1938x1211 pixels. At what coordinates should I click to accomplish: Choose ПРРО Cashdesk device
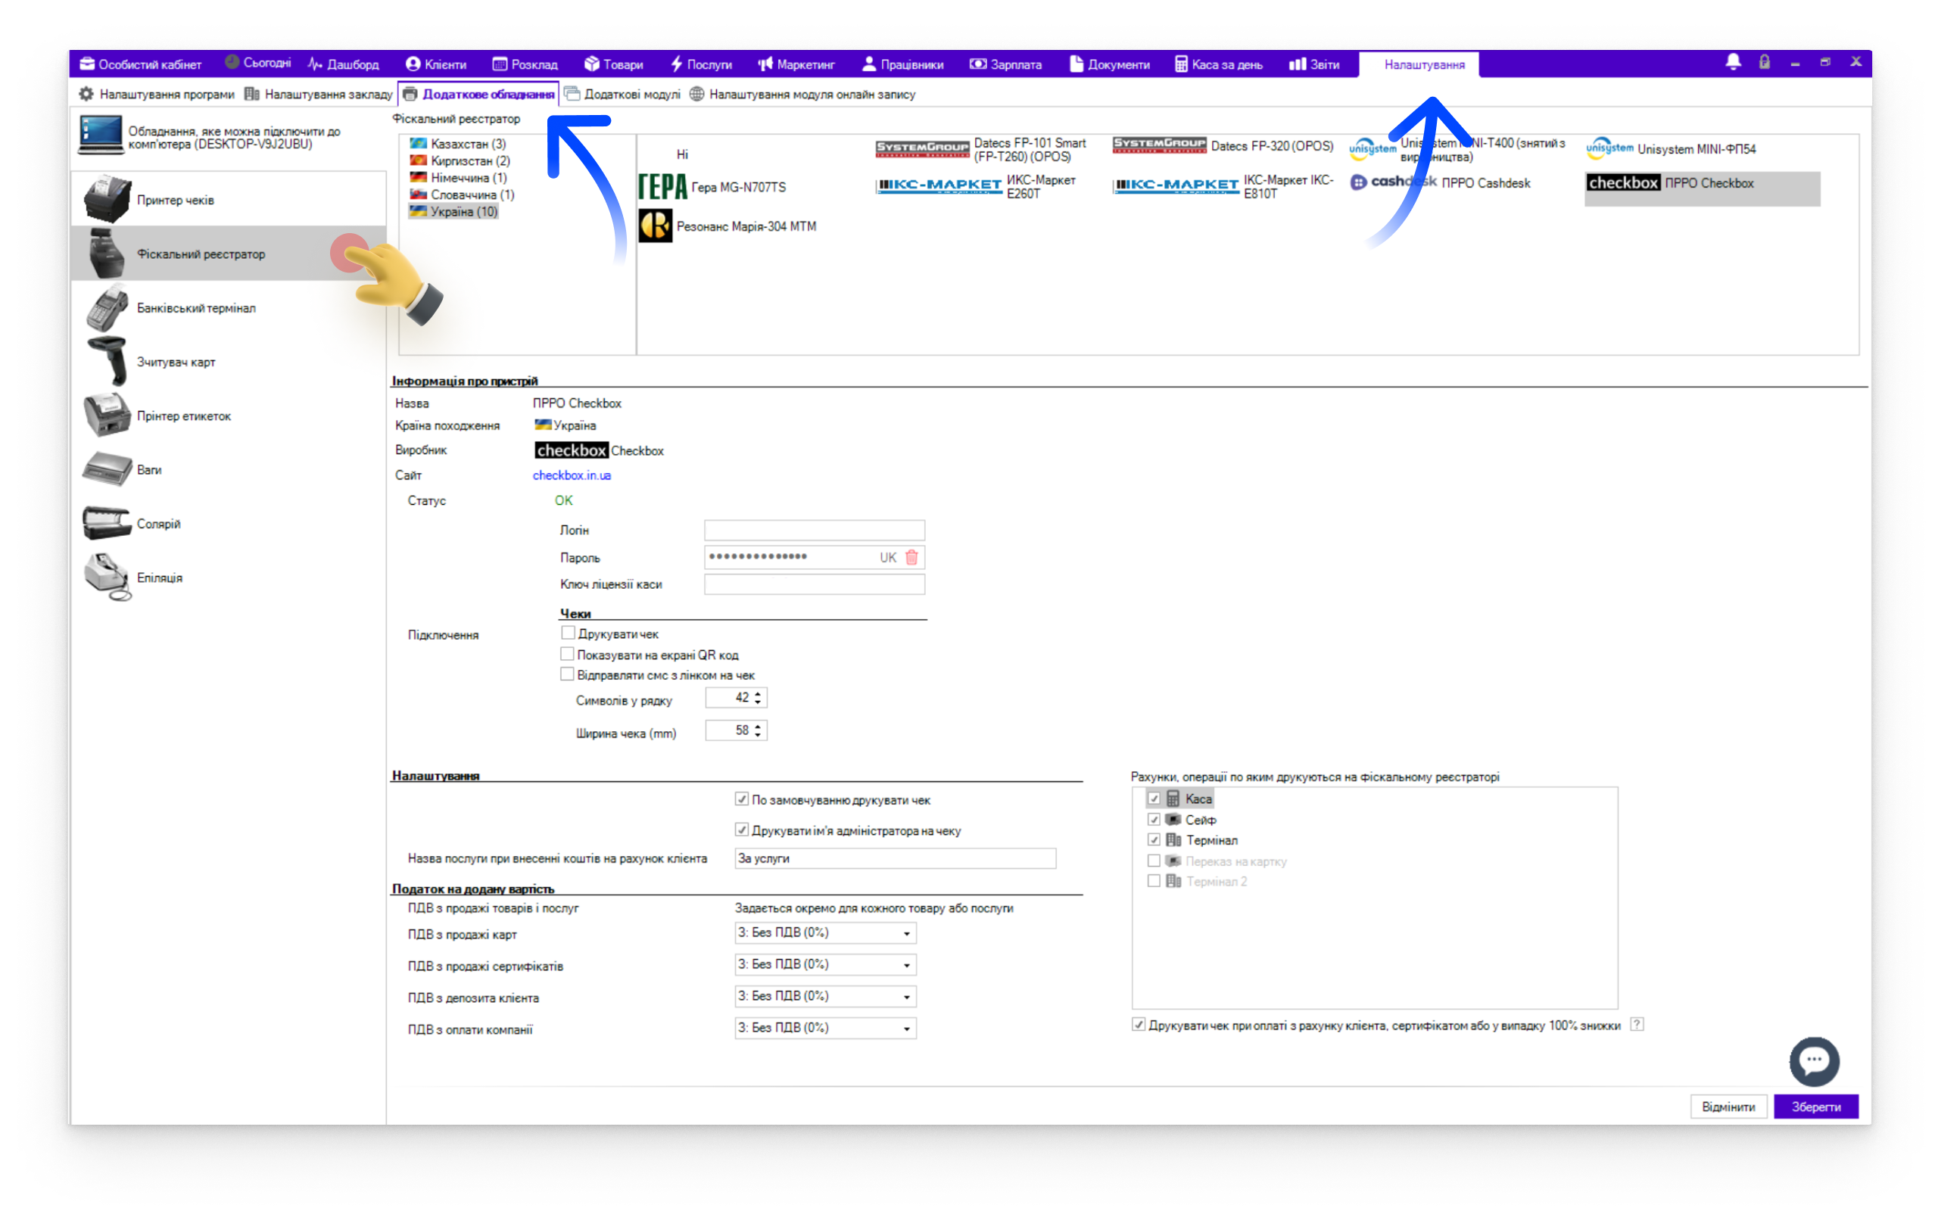(x=1440, y=182)
